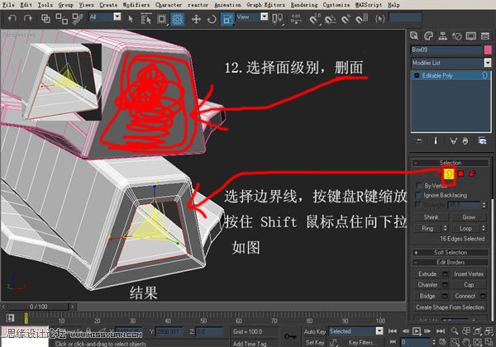Click the Select and Link tool
The height and width of the screenshot is (347, 496).
(45, 19)
